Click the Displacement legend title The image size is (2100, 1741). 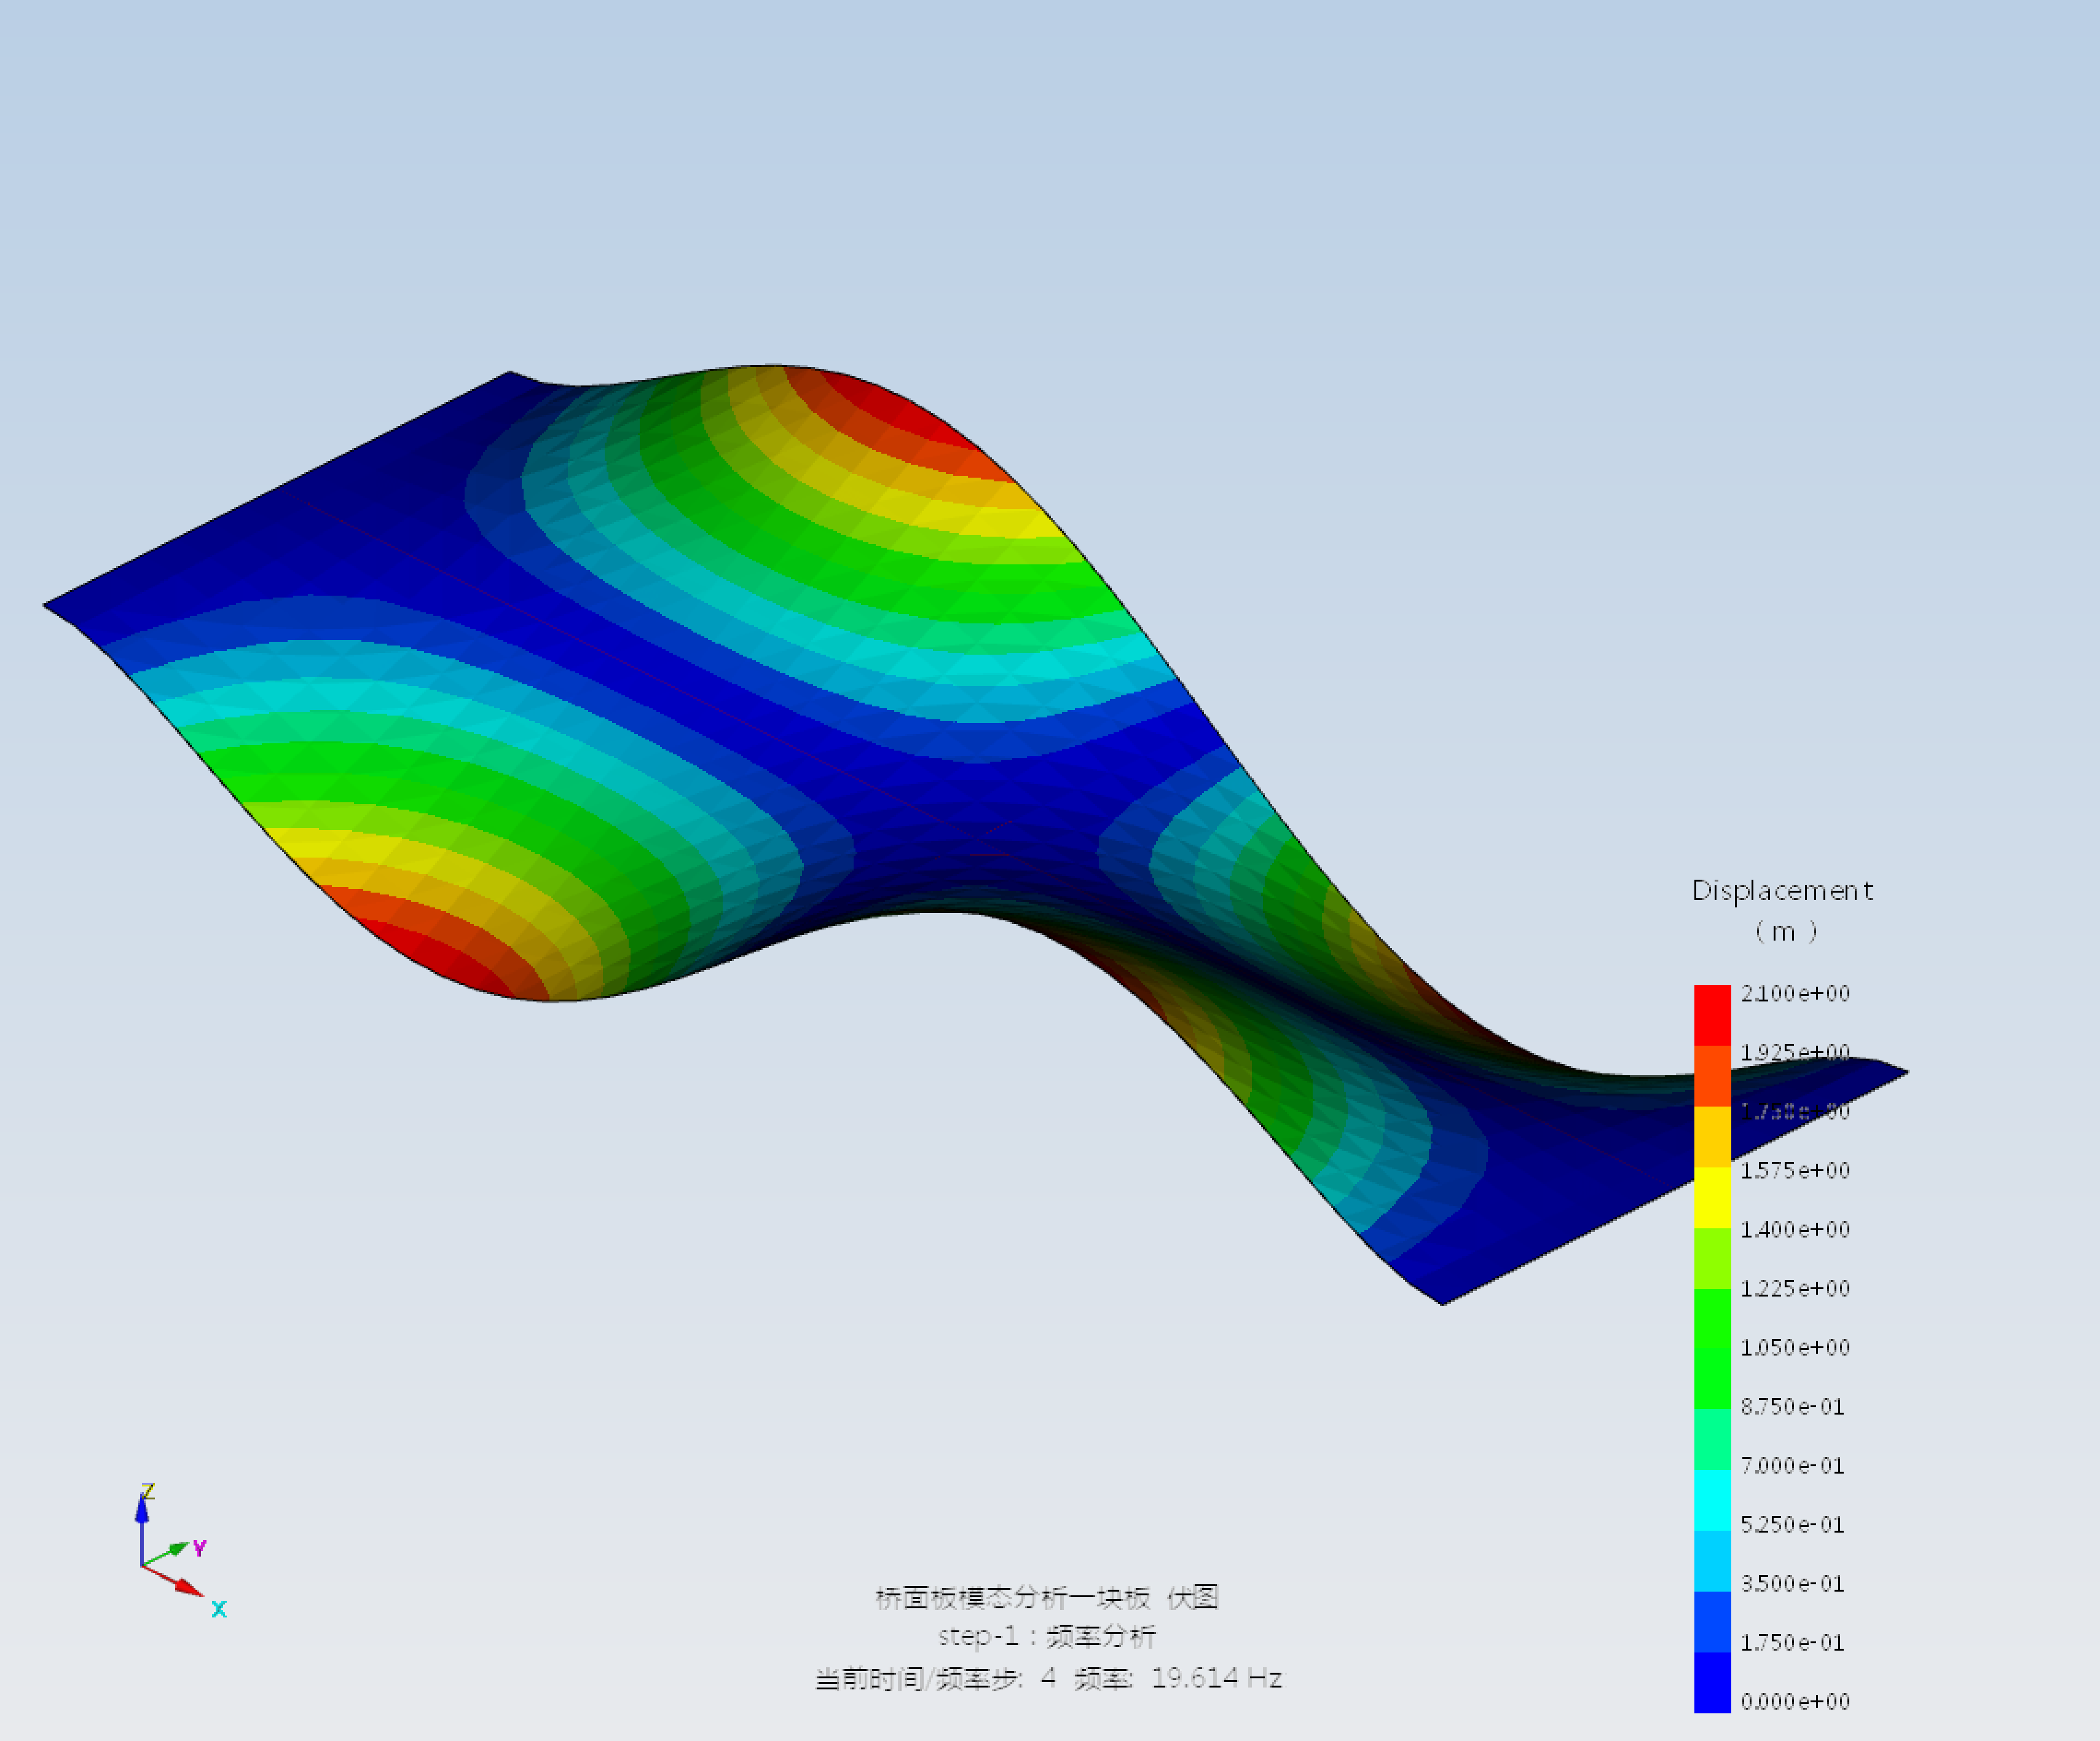tap(1782, 891)
